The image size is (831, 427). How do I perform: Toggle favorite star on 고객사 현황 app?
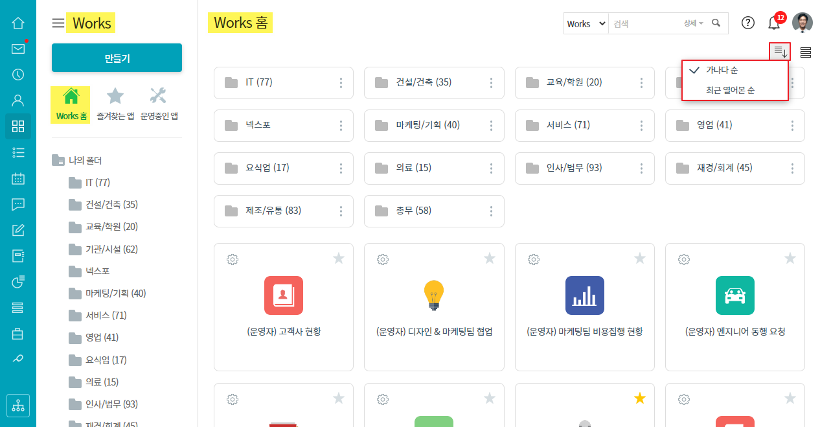pyautogui.click(x=339, y=259)
